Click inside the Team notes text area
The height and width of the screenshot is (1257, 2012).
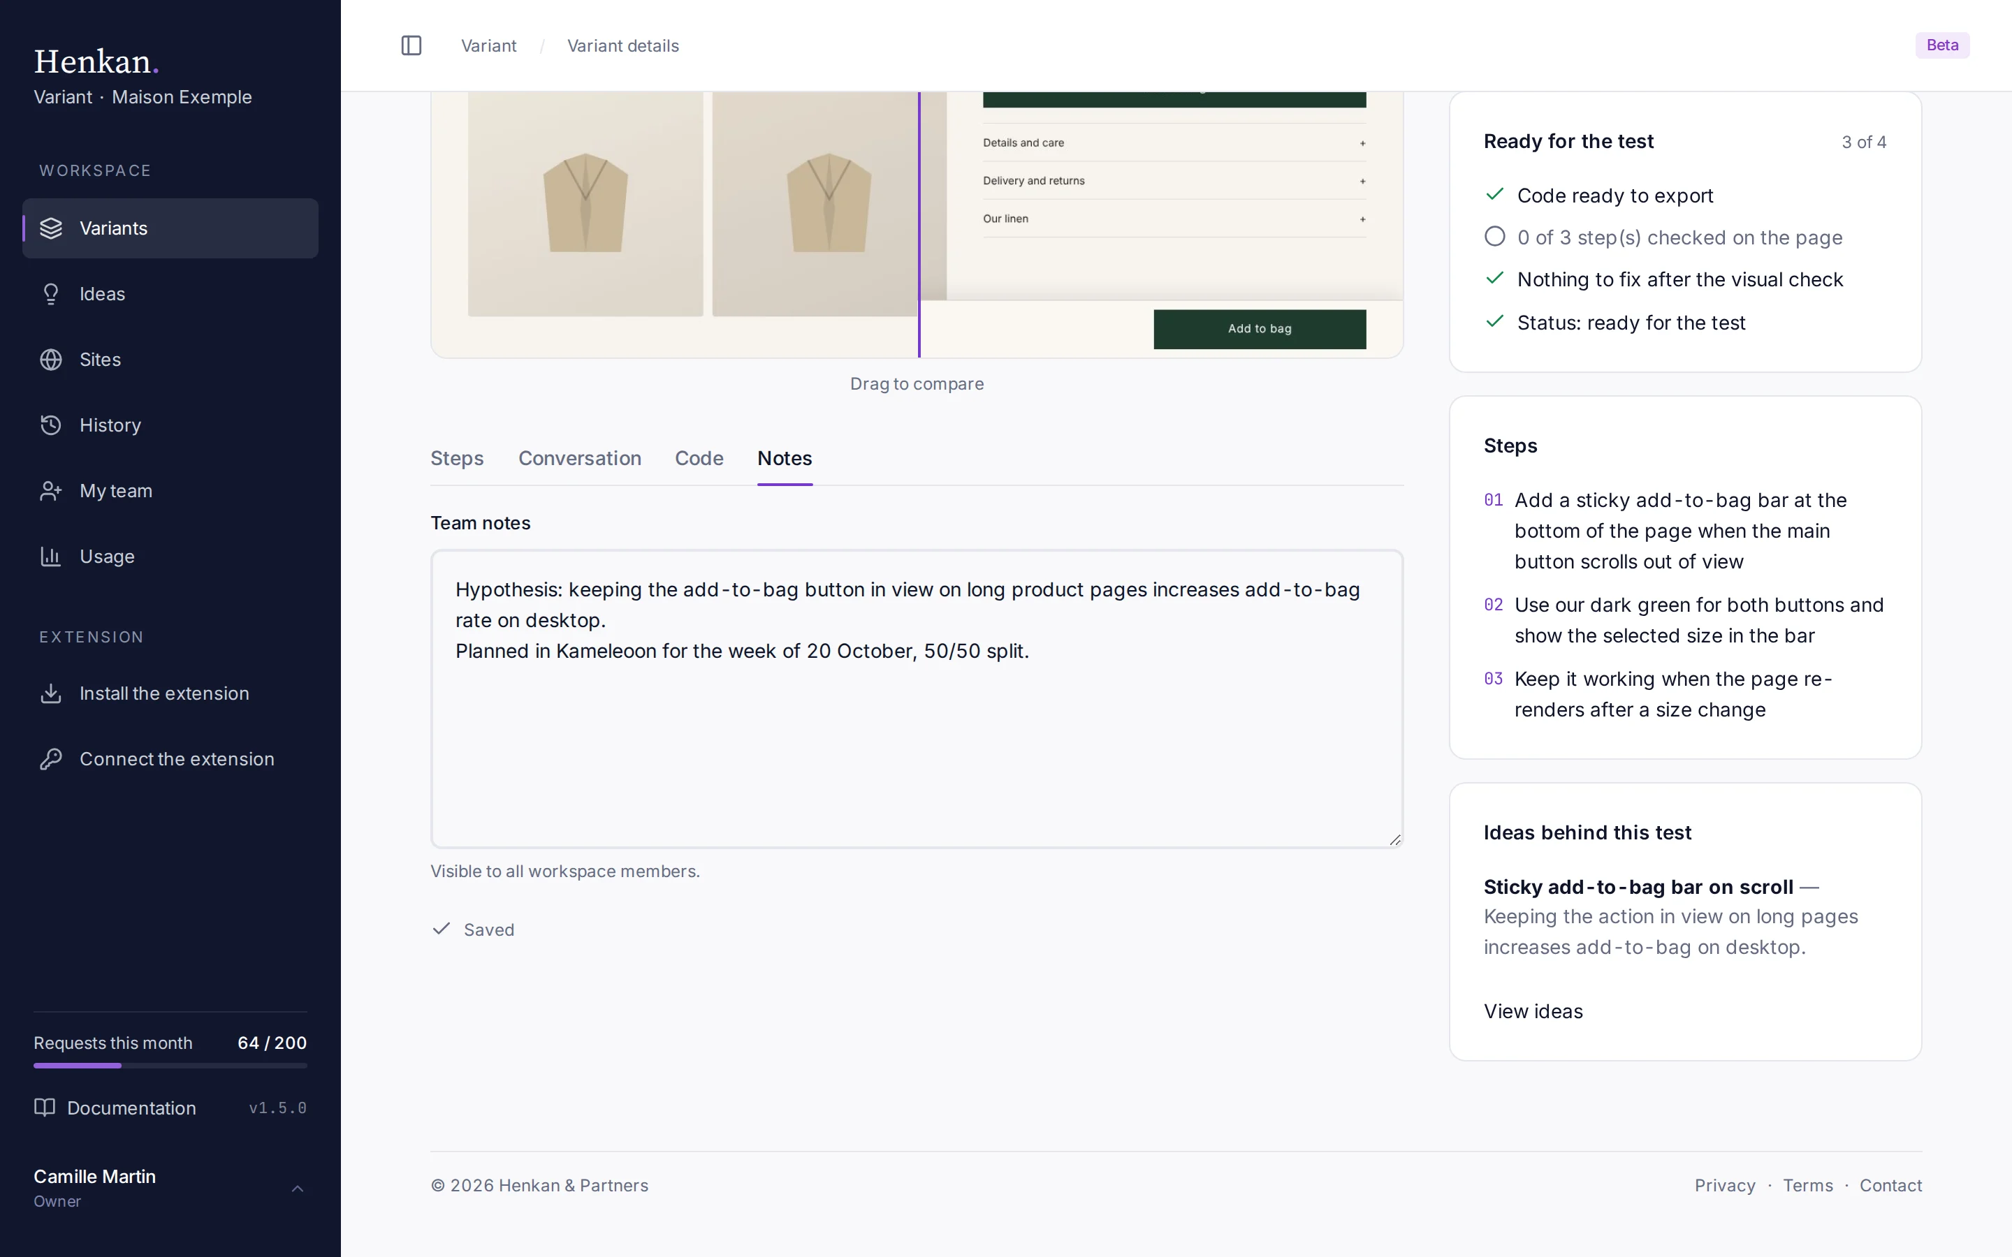pyautogui.click(x=916, y=698)
